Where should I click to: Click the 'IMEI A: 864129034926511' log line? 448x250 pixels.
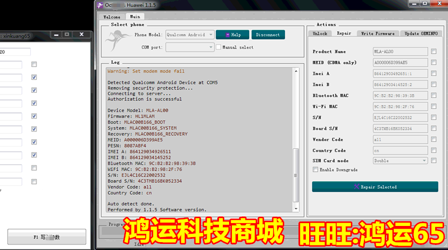click(x=139, y=152)
